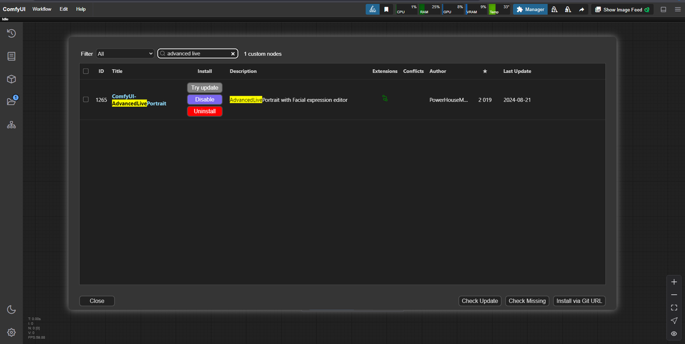Click the PowerHouseM... author cell

coord(449,100)
